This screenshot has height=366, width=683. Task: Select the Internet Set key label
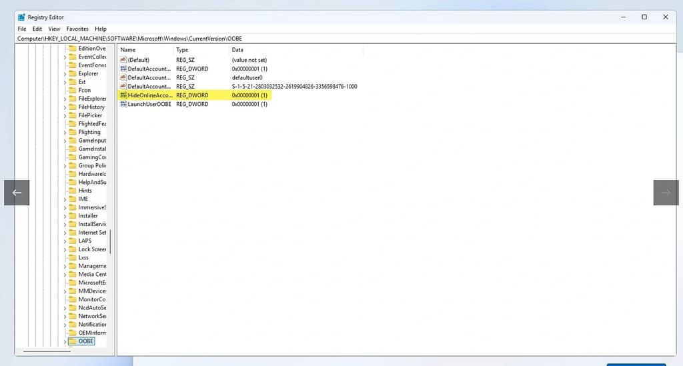pos(92,233)
